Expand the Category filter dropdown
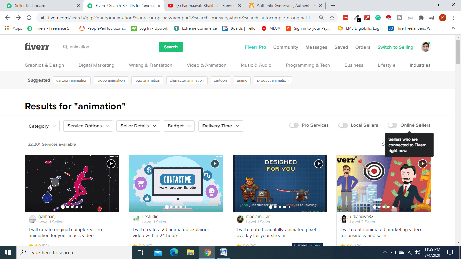 [42, 126]
